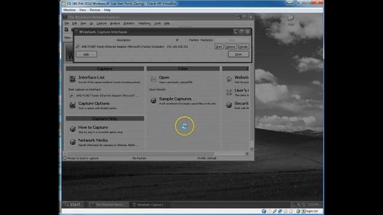Click the Help button in the Capture Interfaces dialog
Image resolution: width=383 pixels, height=215 pixels.
(x=86, y=54)
